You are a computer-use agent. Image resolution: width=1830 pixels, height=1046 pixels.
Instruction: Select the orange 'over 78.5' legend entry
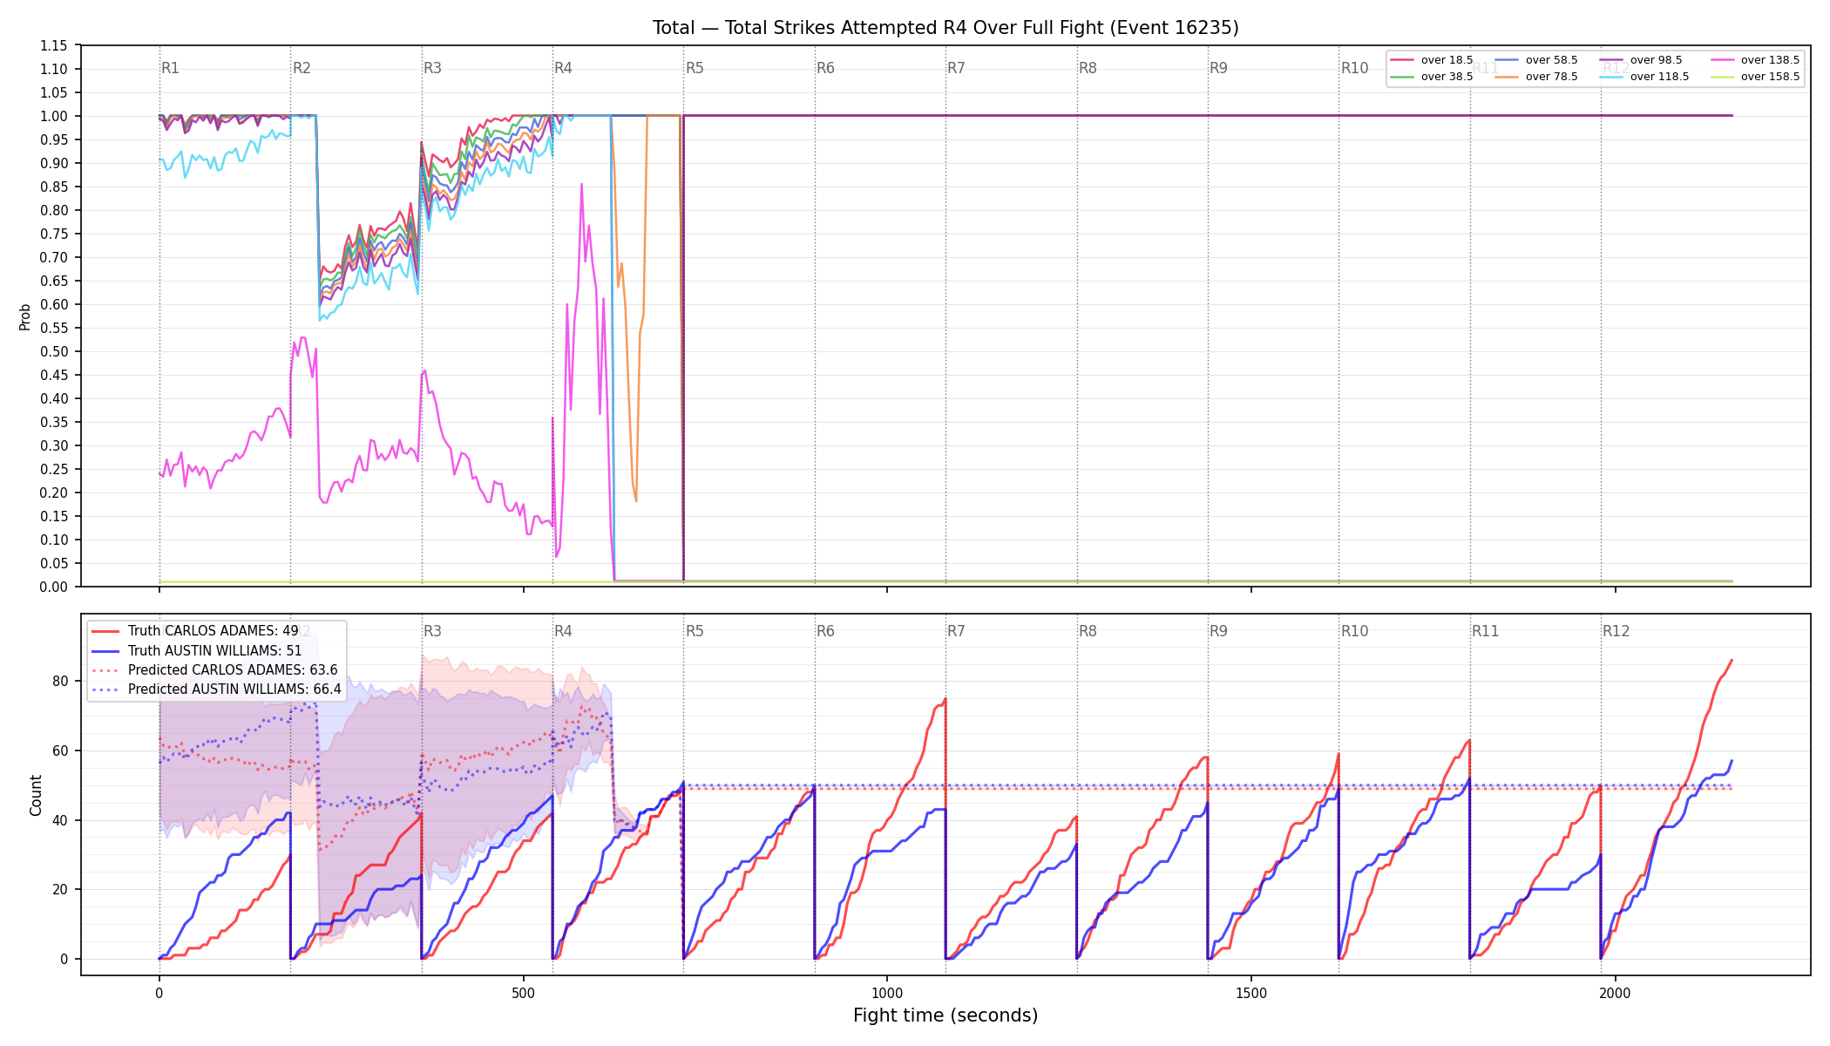point(1536,77)
